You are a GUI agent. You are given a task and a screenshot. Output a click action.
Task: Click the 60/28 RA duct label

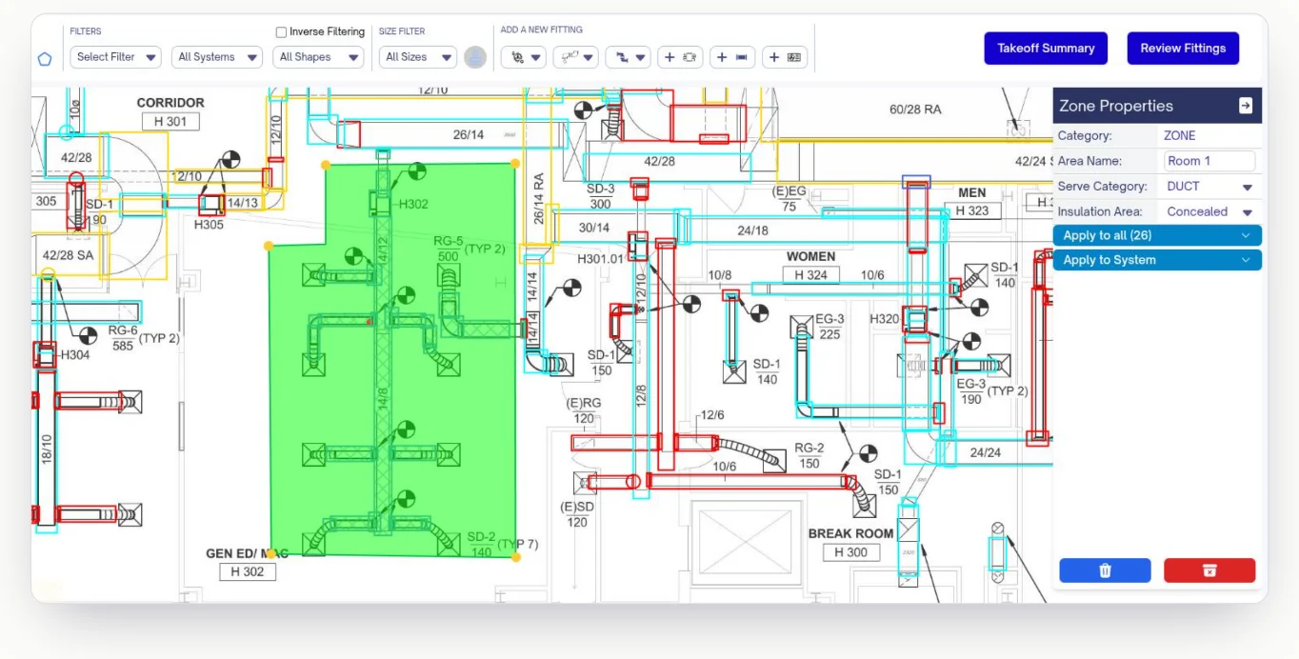(915, 110)
